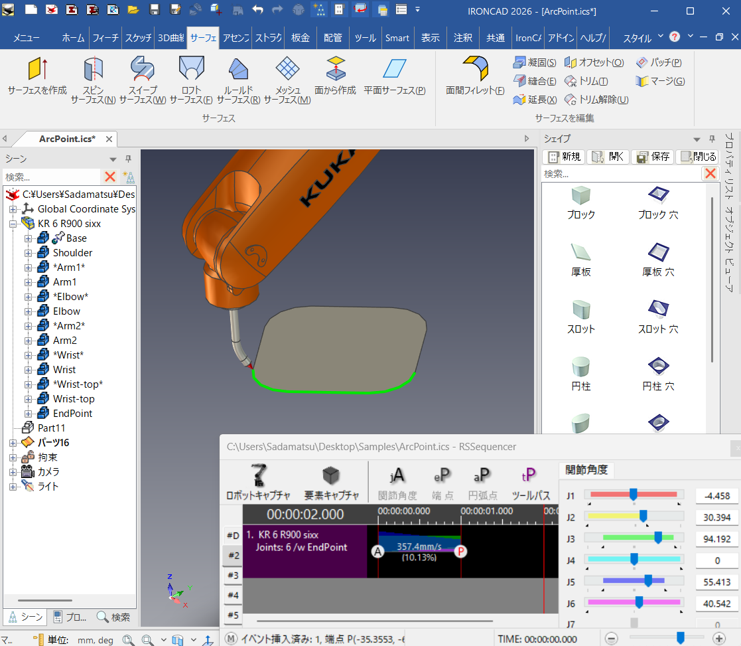Click the トリム surface command
Viewport: 741px width, 646px height.
pyautogui.click(x=586, y=81)
